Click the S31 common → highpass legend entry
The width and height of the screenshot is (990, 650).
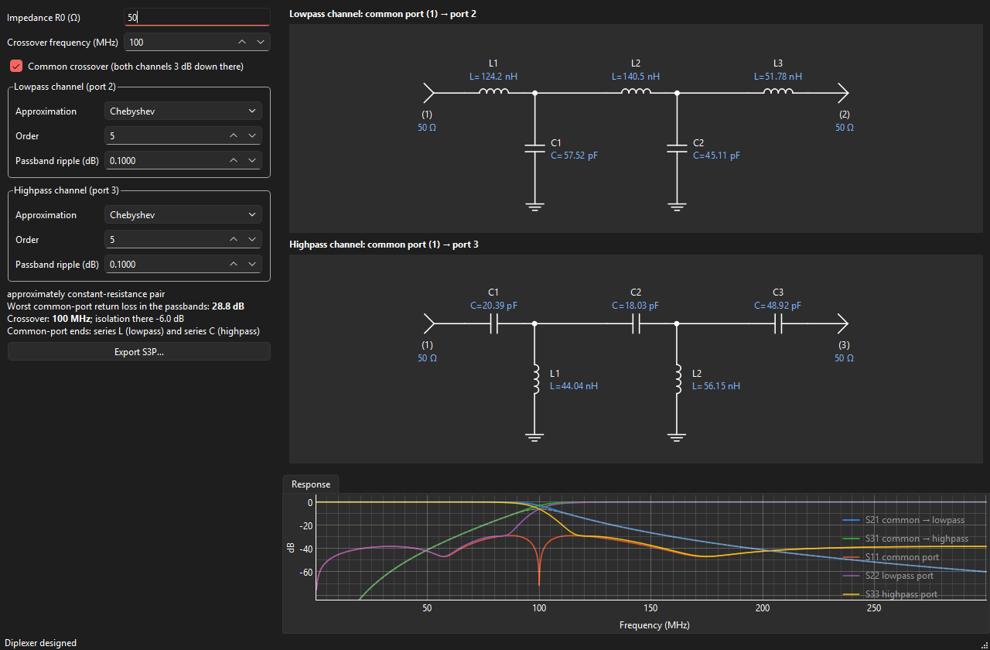click(906, 539)
